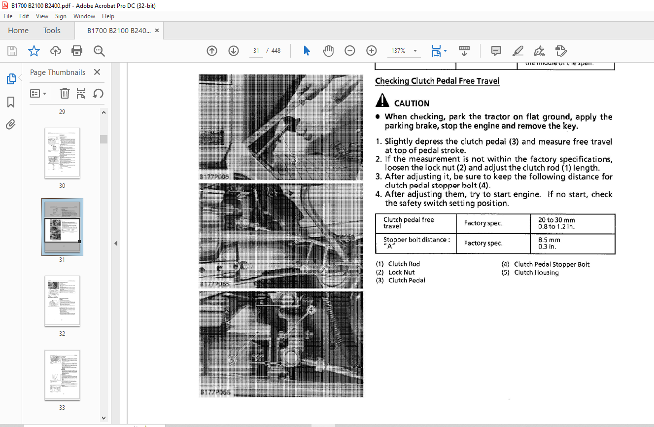This screenshot has height=427, width=654.
Task: Open thumbnail options dropdown menu
Action: click(38, 93)
